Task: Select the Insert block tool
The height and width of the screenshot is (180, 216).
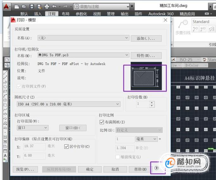Action: pos(5,123)
